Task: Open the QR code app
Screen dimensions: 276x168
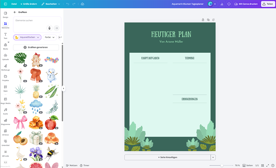Action: (5, 153)
